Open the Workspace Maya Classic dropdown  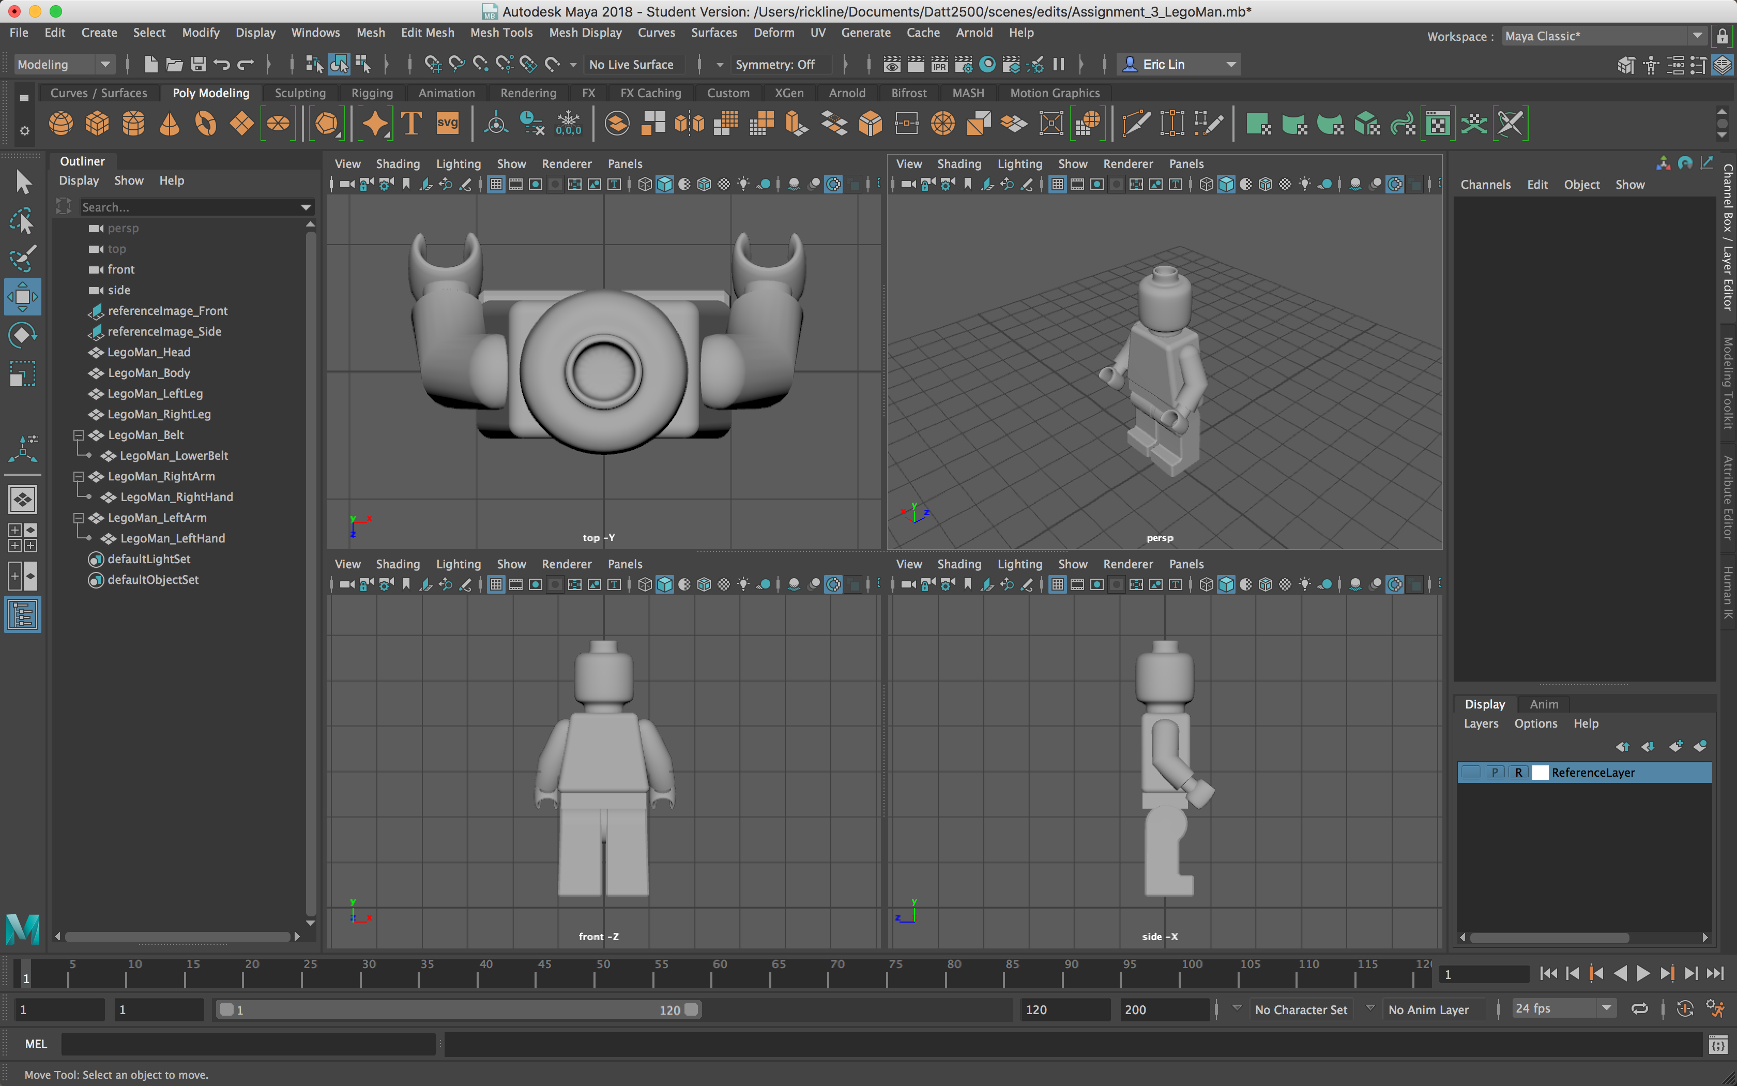(1604, 36)
